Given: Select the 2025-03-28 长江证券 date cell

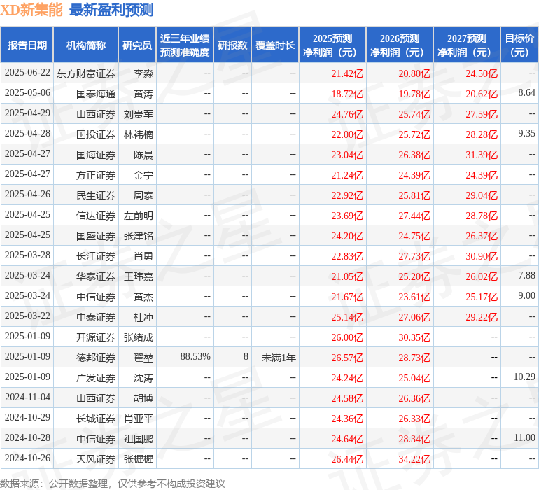Looking at the screenshot, I should pos(27,255).
